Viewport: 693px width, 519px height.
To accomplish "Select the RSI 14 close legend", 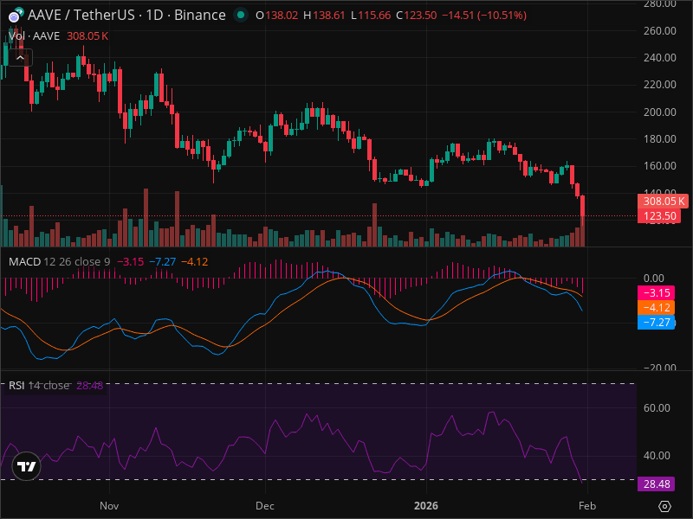I will click(39, 385).
